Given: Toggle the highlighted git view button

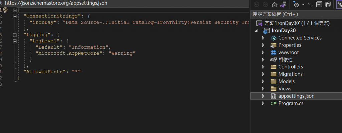Looking at the screenshot, I should click(339, 4).
